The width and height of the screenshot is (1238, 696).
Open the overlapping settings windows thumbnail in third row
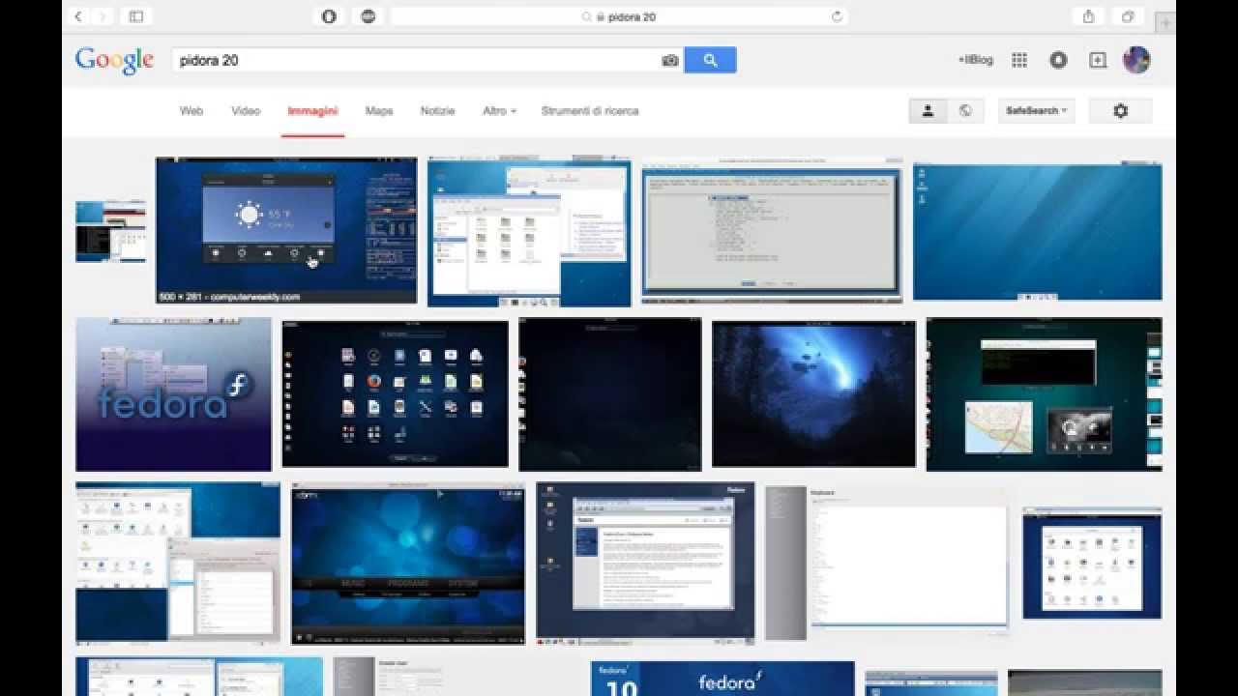[178, 563]
